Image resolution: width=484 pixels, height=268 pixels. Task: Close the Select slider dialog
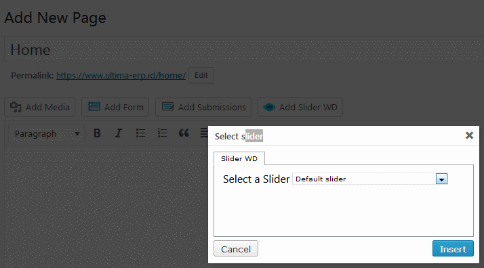(469, 135)
